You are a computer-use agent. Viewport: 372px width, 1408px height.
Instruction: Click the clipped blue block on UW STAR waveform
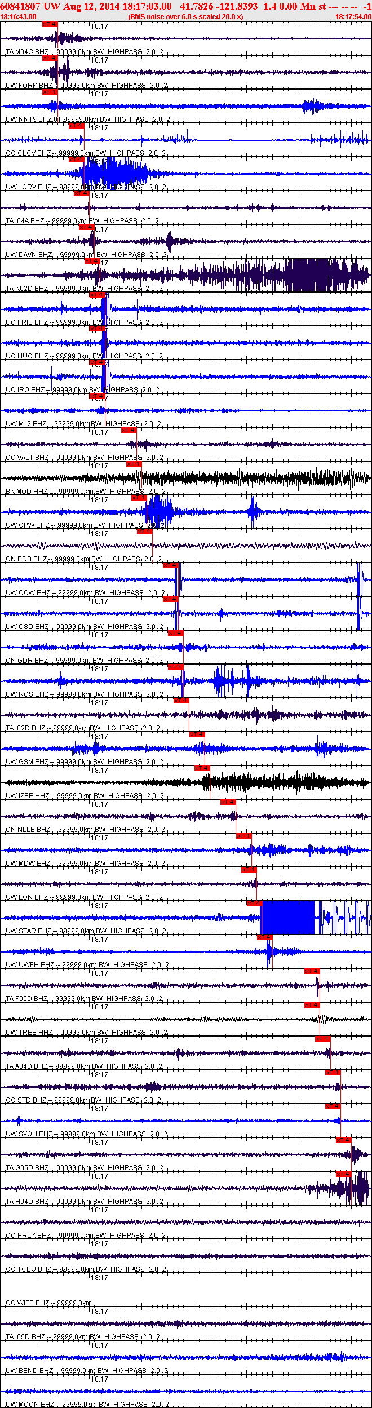pyautogui.click(x=287, y=918)
